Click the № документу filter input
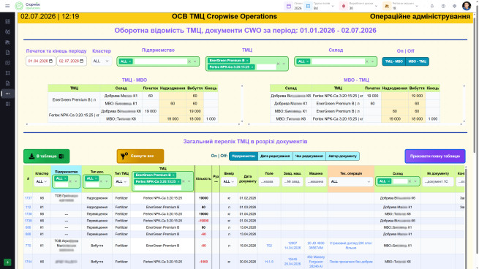479x269 pixels. click(437, 181)
